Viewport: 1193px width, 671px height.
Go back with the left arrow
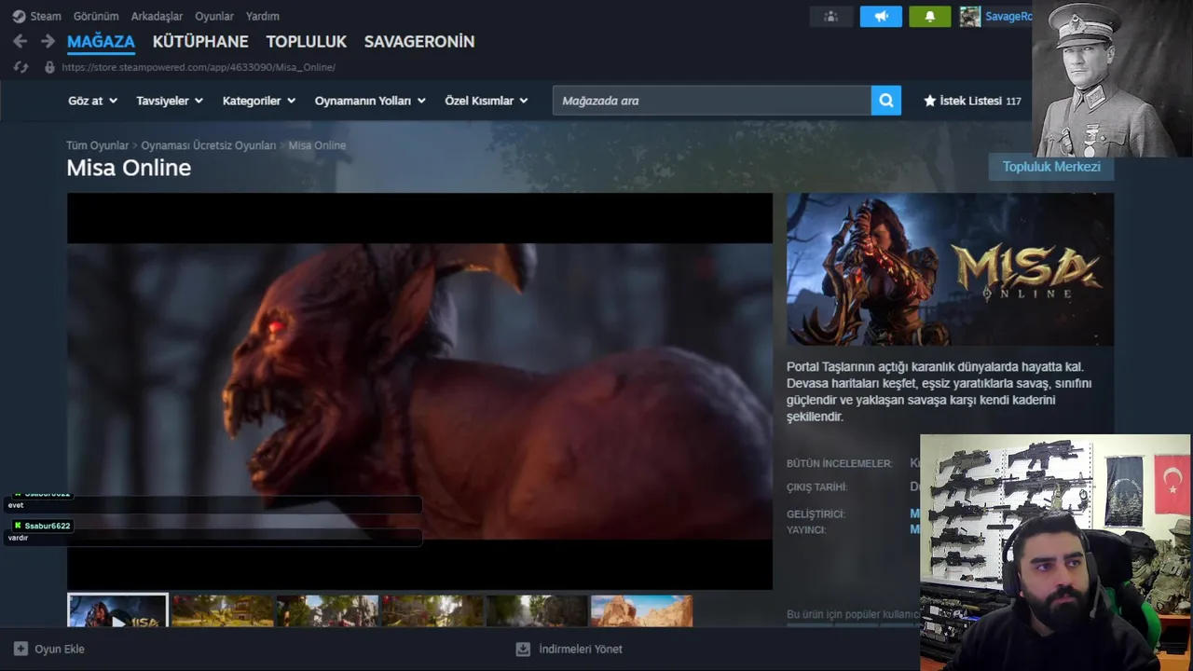pyautogui.click(x=21, y=41)
